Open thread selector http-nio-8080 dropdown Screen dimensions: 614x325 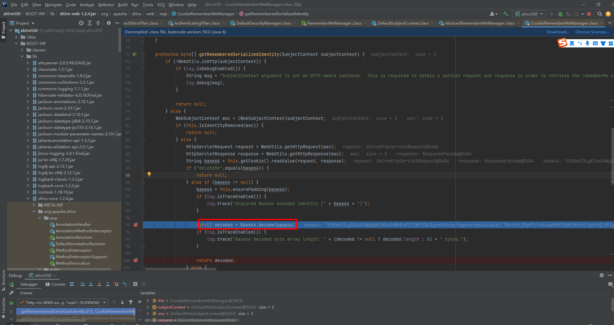(x=63, y=302)
